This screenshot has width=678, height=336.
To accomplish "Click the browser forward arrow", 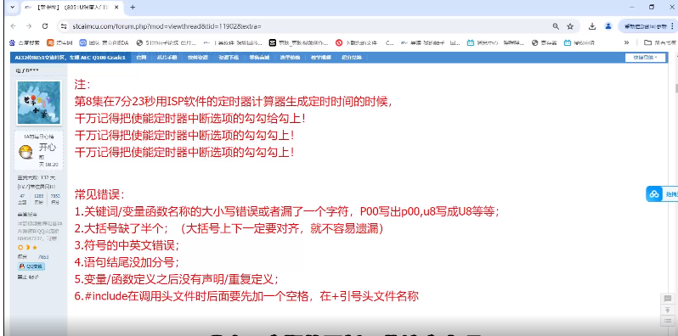I will click(x=29, y=26).
